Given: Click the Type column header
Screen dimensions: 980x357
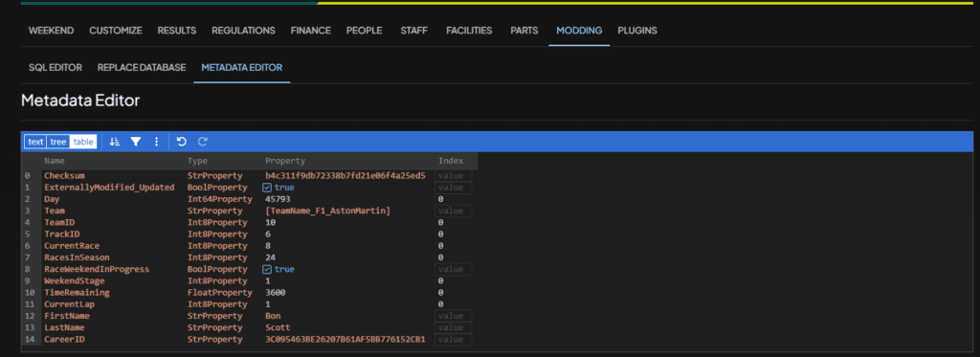Looking at the screenshot, I should click(197, 161).
